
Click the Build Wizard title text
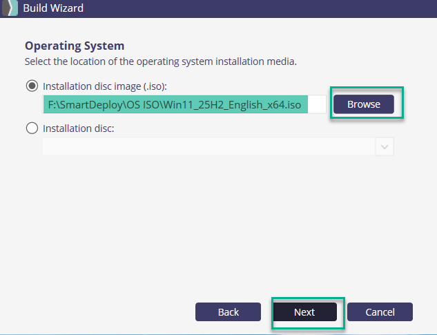(55, 9)
